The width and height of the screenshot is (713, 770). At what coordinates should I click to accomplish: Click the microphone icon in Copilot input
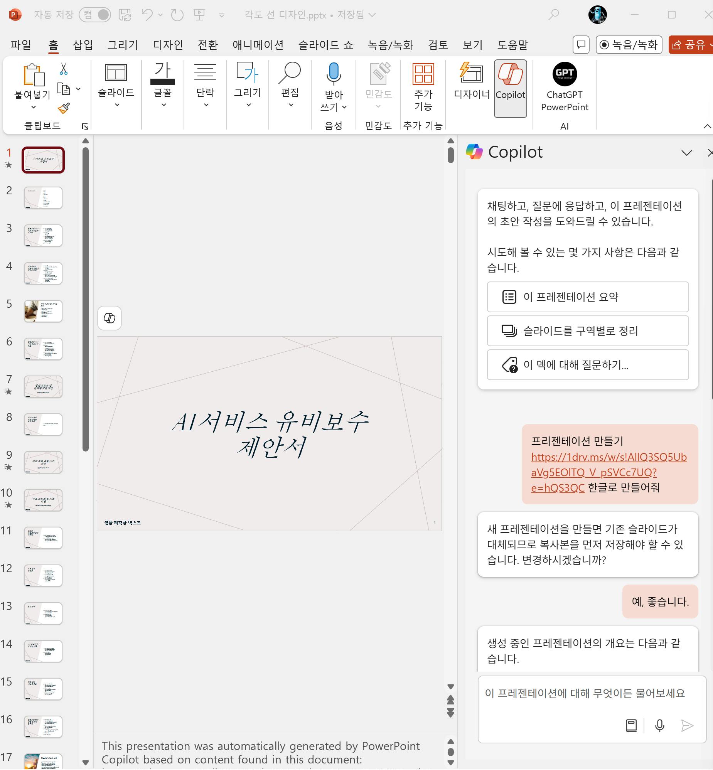[x=659, y=726]
